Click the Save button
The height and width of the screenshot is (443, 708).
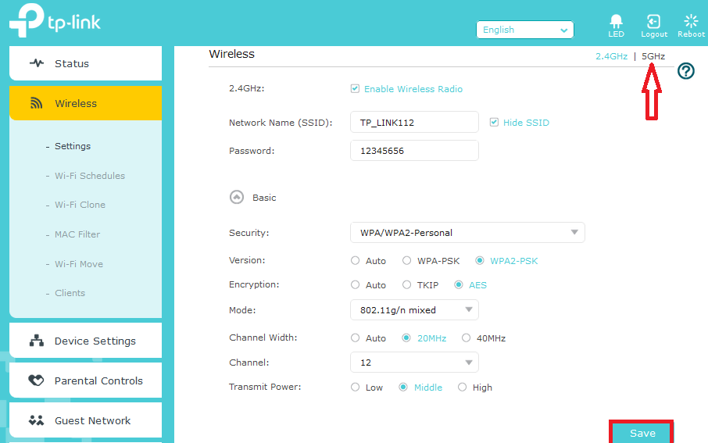[642, 433]
